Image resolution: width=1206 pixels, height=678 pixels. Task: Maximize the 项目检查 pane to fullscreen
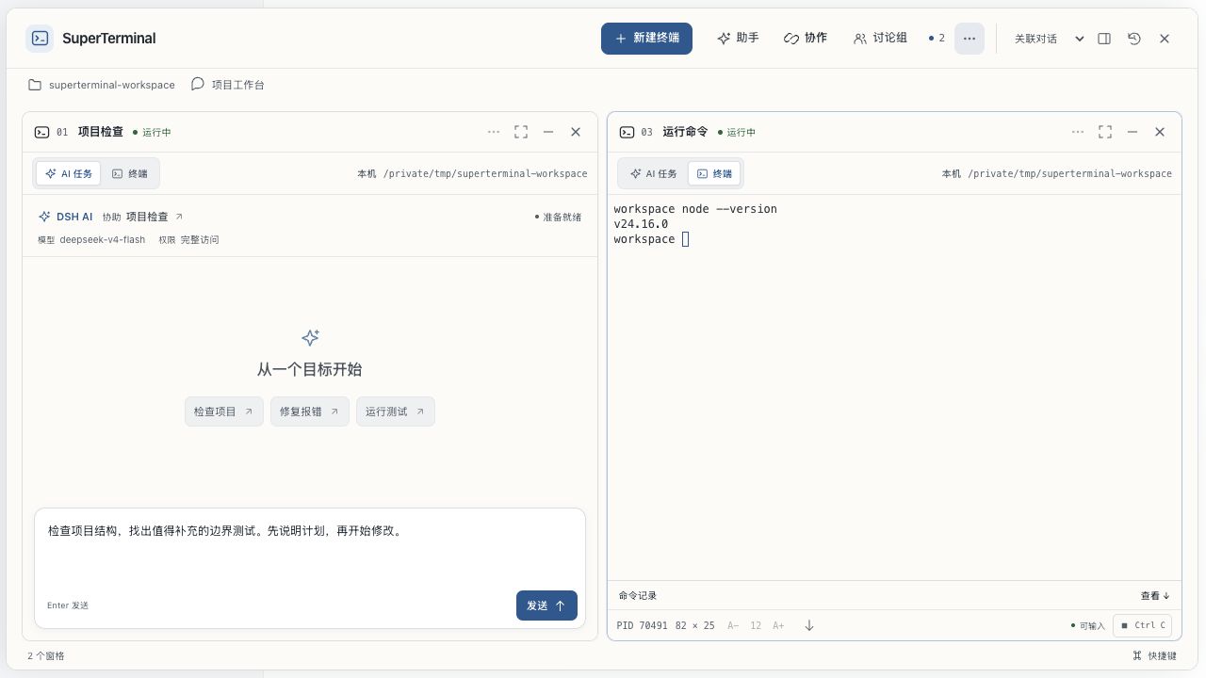tap(521, 132)
